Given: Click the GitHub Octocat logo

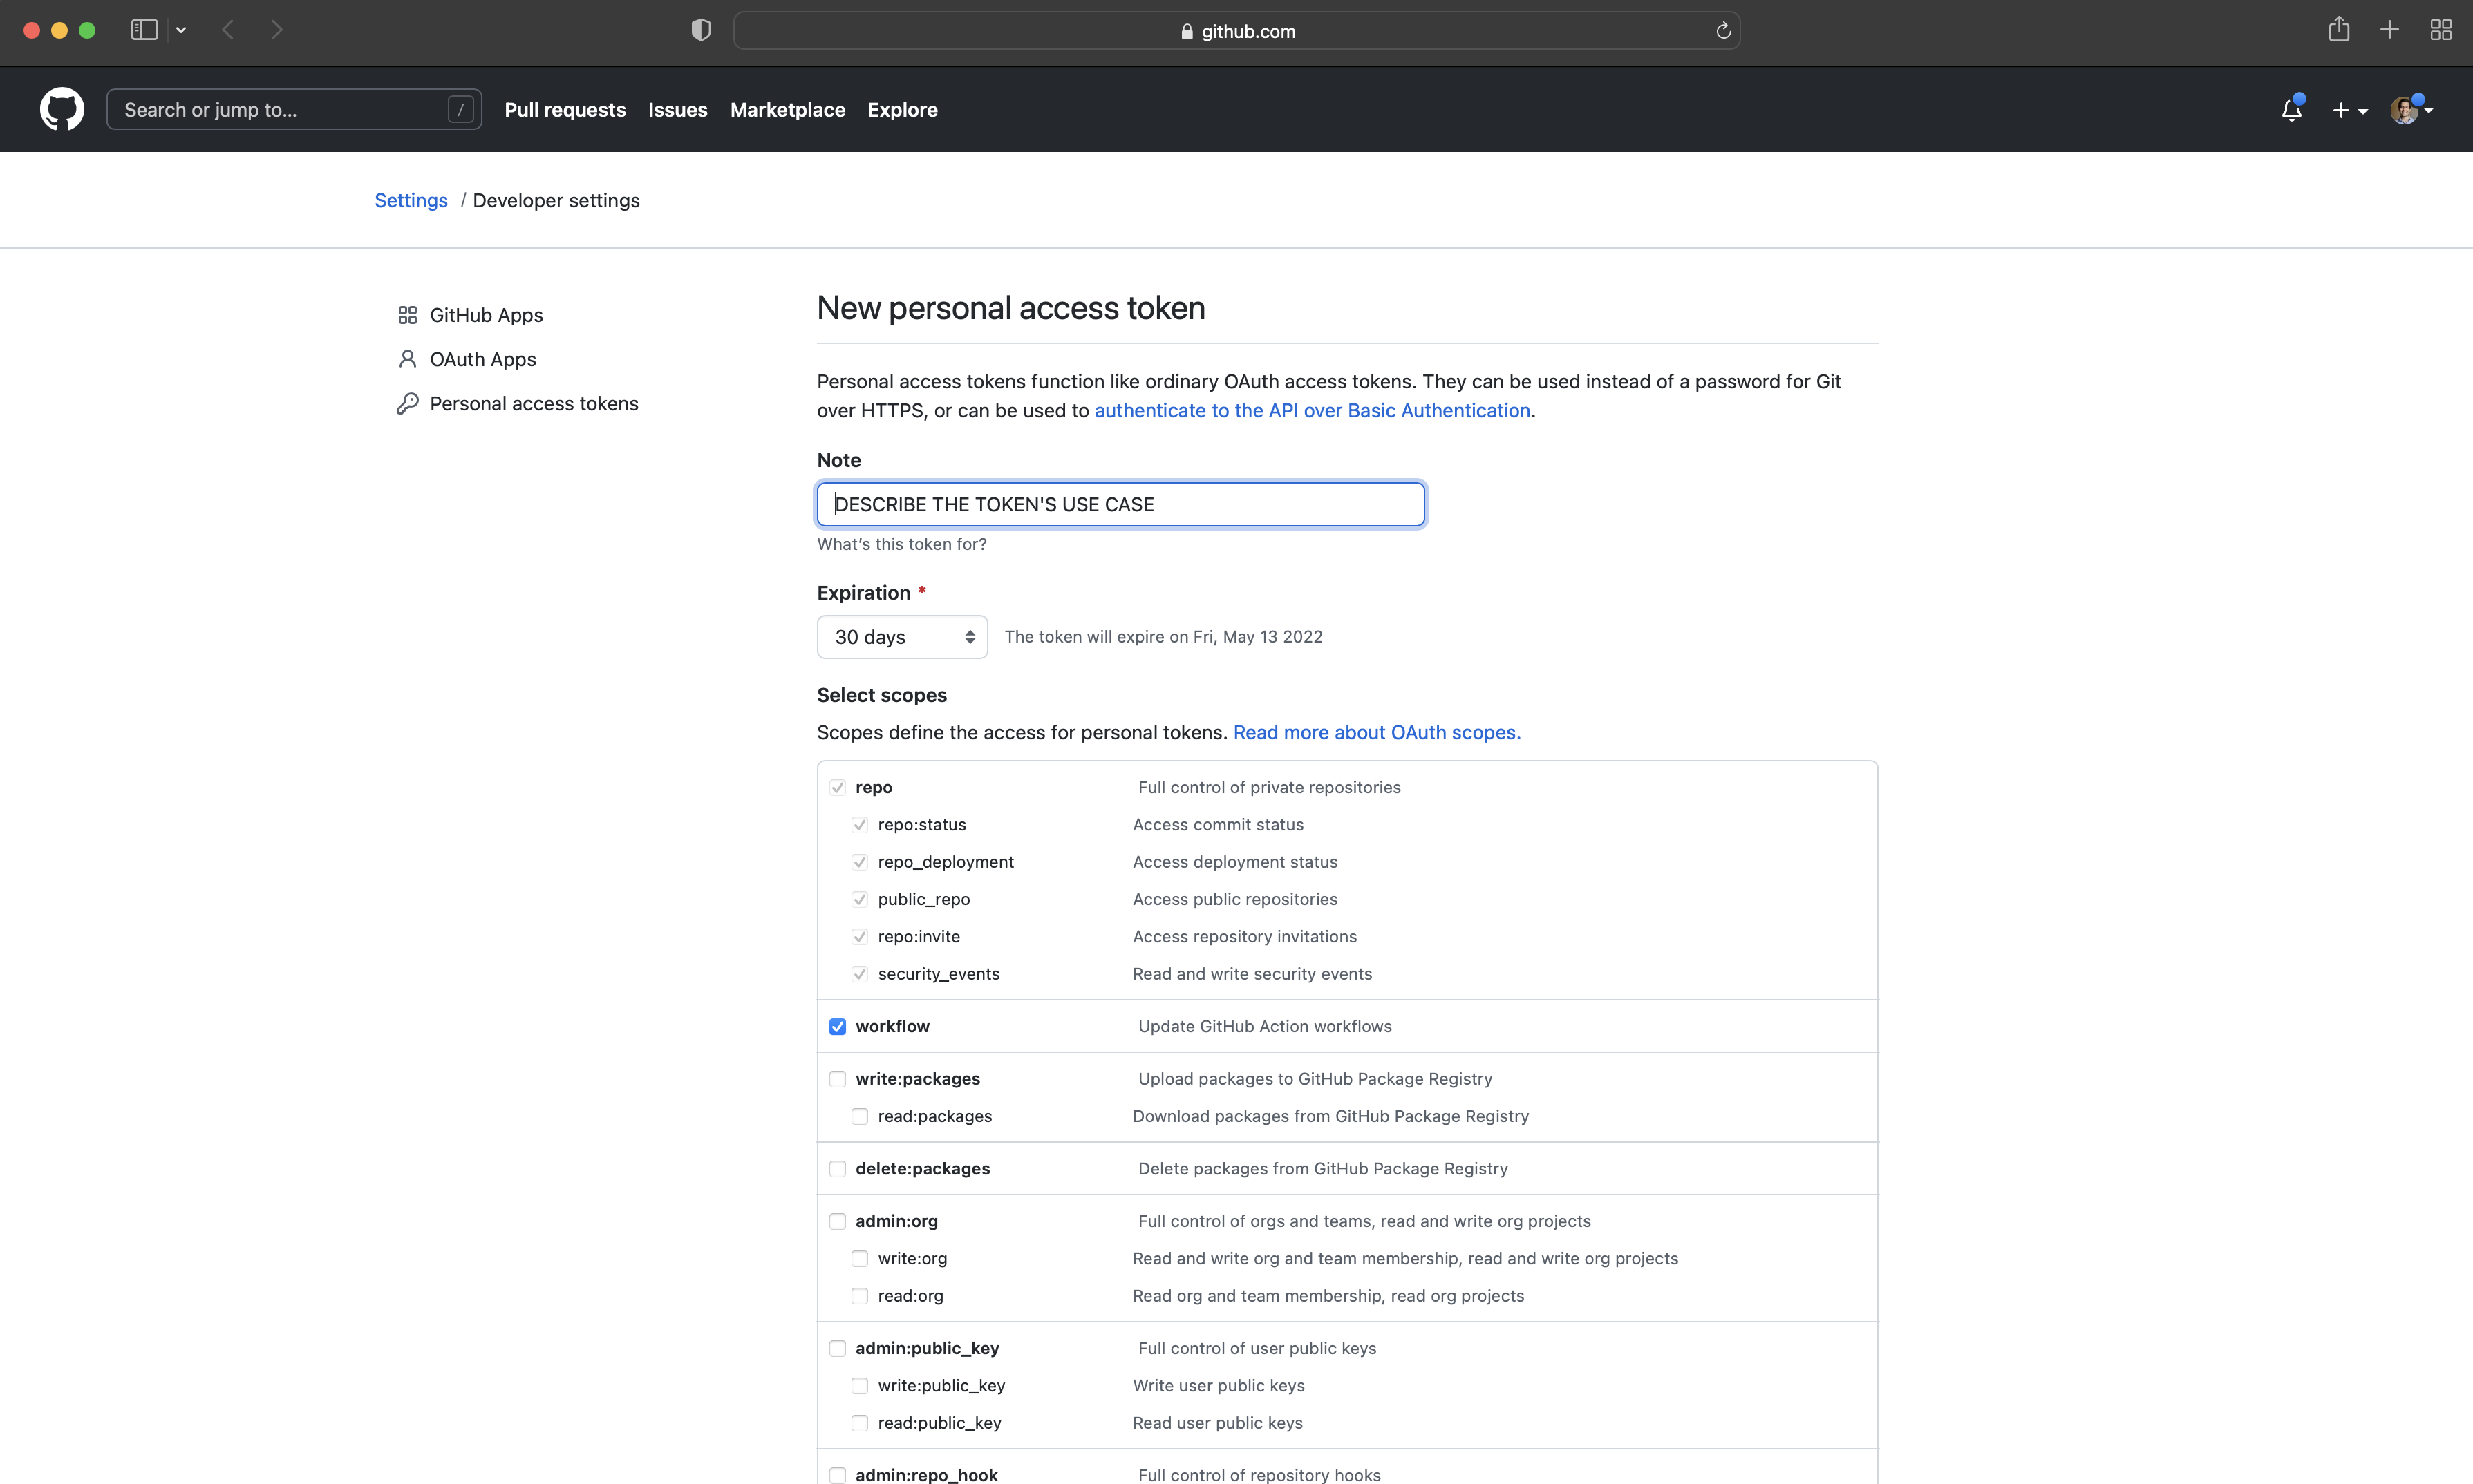Looking at the screenshot, I should coord(62,109).
